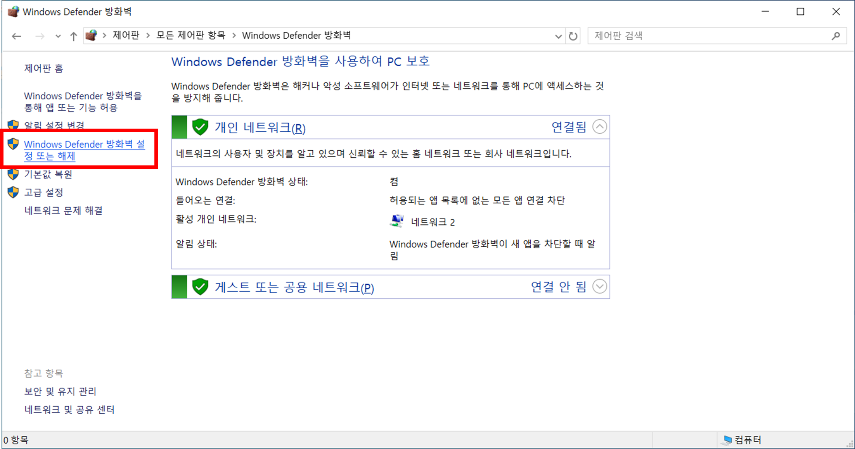Open 네트워크 및 공유 센터 link

(69, 409)
